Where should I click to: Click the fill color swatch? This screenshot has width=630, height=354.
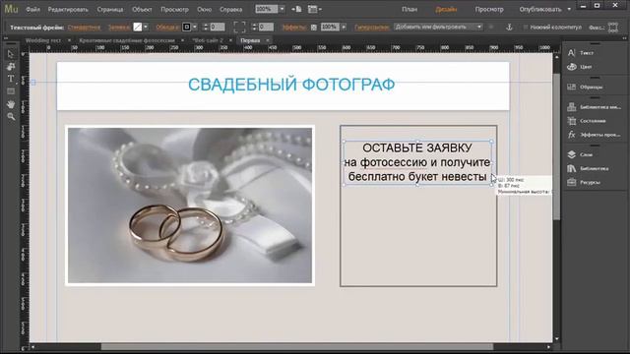pos(138,27)
